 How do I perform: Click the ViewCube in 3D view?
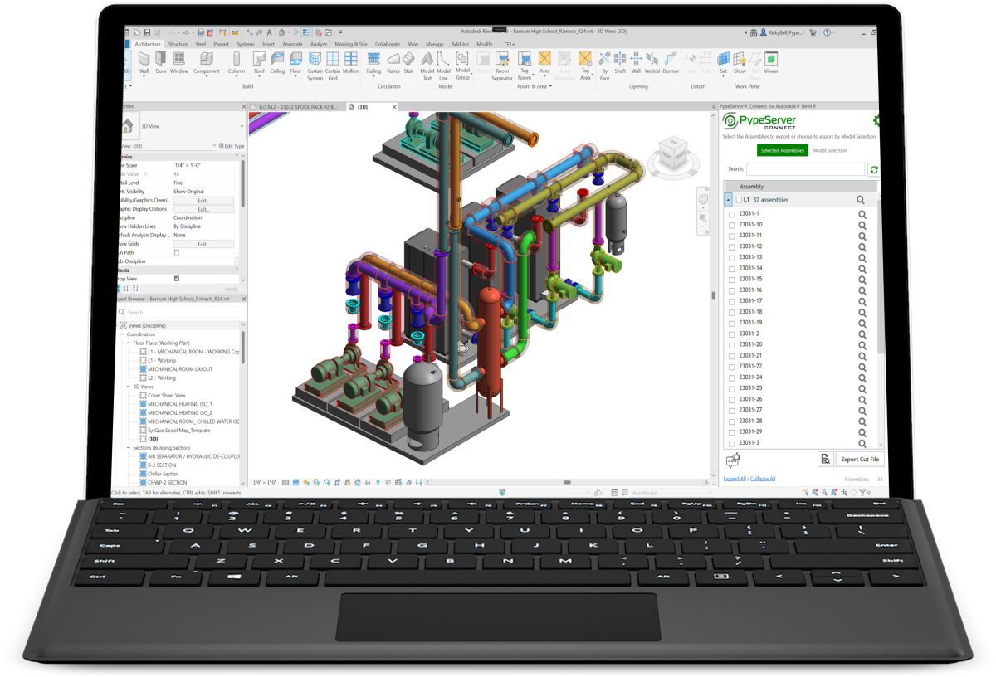(x=672, y=155)
